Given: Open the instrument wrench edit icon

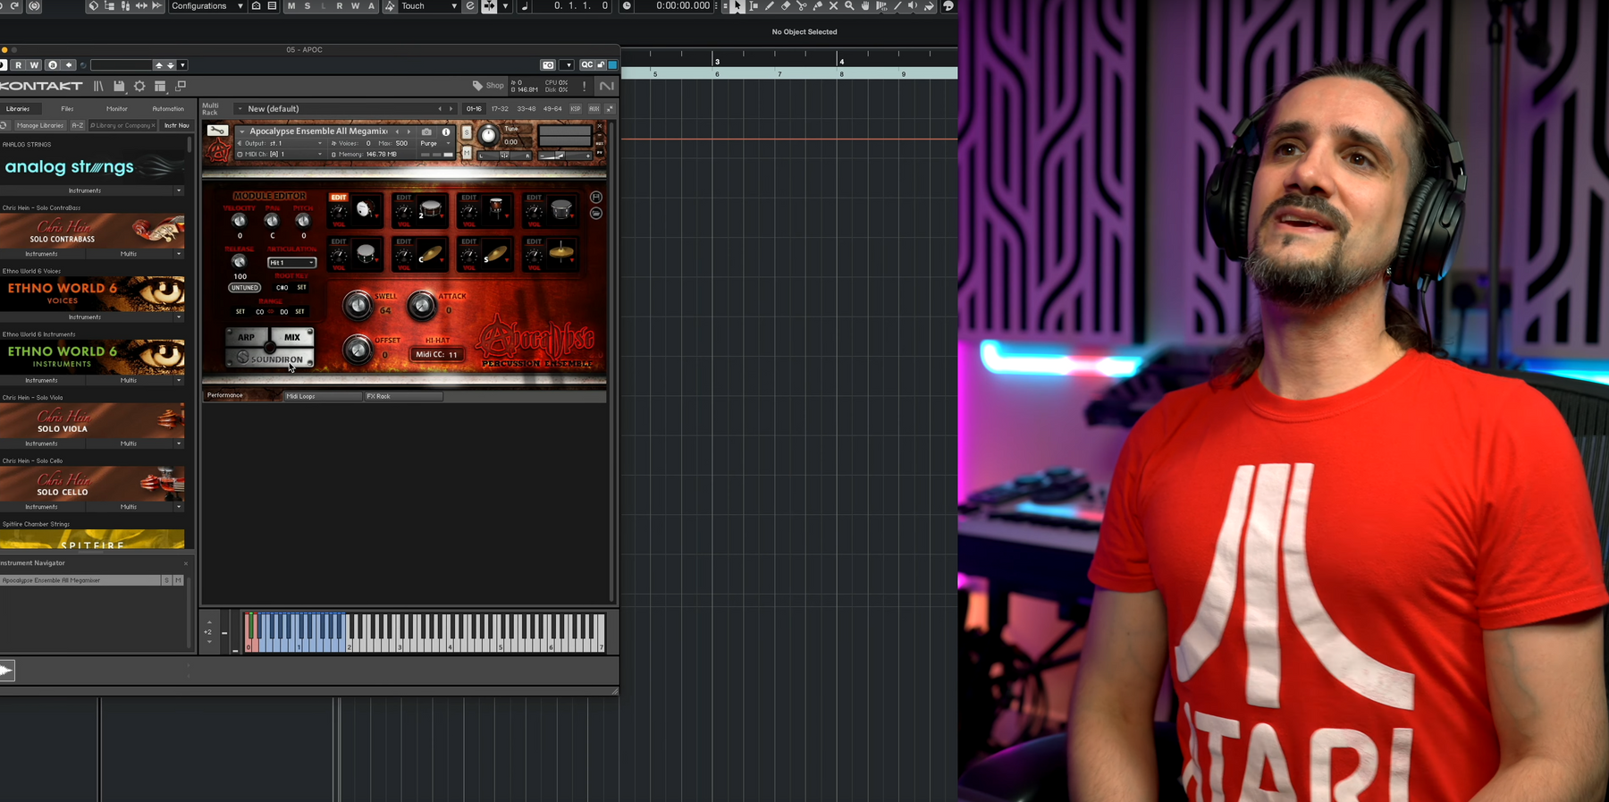Looking at the screenshot, I should pyautogui.click(x=217, y=131).
